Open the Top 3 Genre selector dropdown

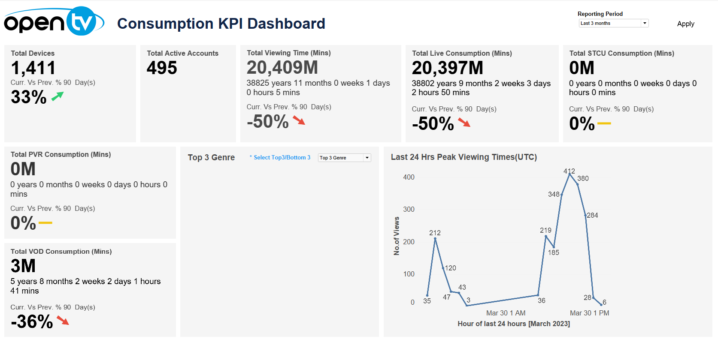tap(344, 158)
